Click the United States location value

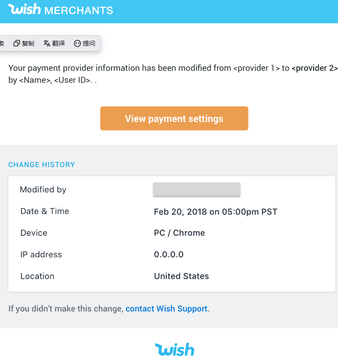pos(181,276)
